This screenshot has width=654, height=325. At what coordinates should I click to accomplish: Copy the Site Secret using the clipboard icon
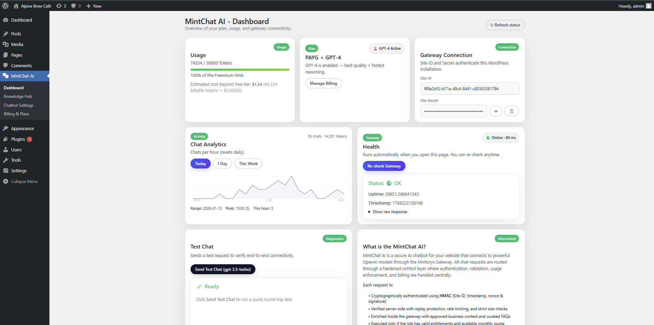(512, 111)
